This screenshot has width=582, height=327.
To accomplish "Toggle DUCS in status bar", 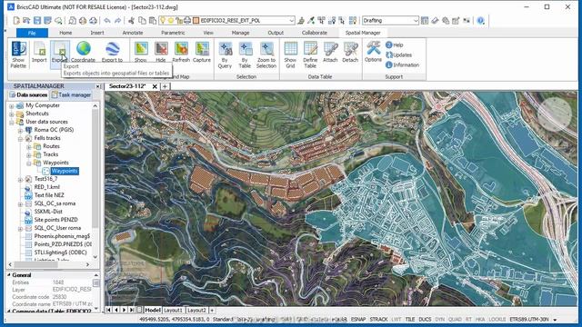I will (x=425, y=319).
